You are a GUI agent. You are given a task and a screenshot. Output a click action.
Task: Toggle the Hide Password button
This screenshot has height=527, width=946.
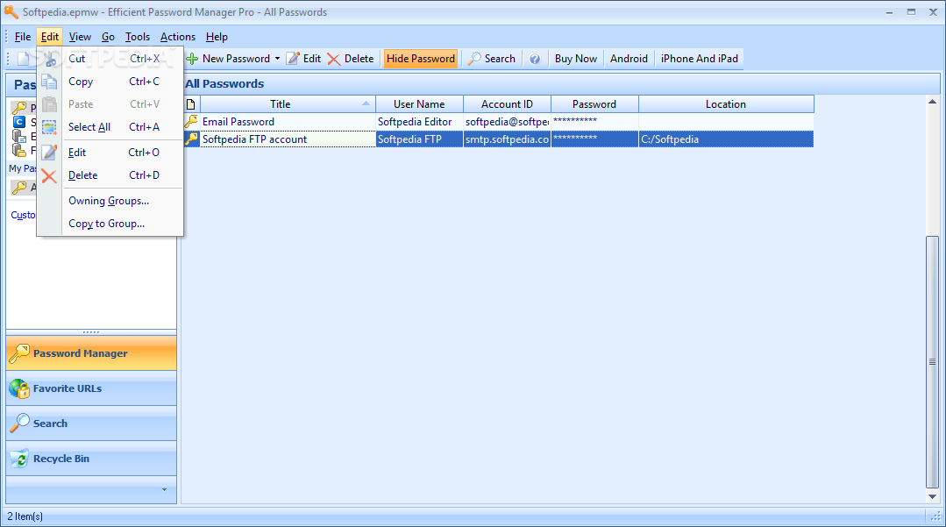(x=421, y=59)
